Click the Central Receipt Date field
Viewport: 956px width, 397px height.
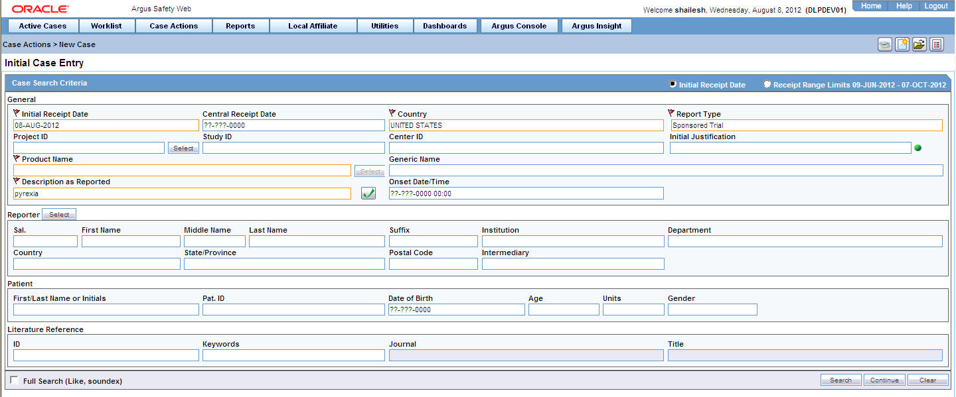(x=293, y=125)
